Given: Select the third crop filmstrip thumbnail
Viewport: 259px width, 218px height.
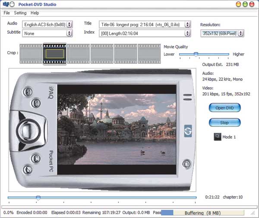Looking at the screenshot, I should (x=78, y=54).
